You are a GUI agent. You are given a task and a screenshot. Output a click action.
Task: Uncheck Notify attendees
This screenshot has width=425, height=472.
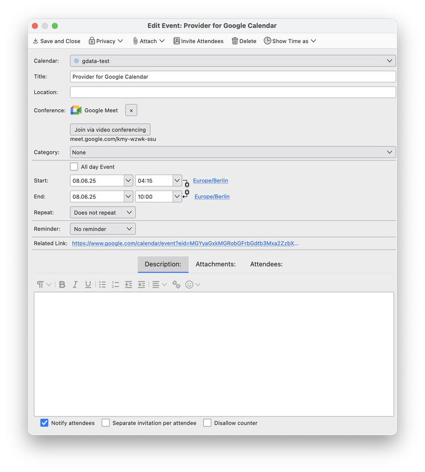(x=44, y=422)
